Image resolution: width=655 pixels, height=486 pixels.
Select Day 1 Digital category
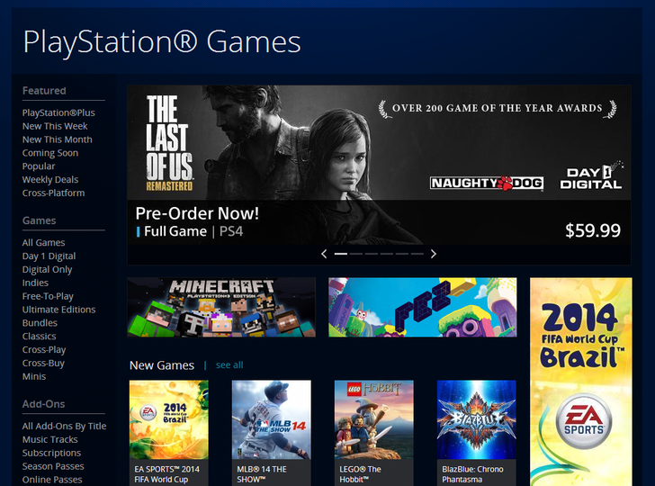49,256
